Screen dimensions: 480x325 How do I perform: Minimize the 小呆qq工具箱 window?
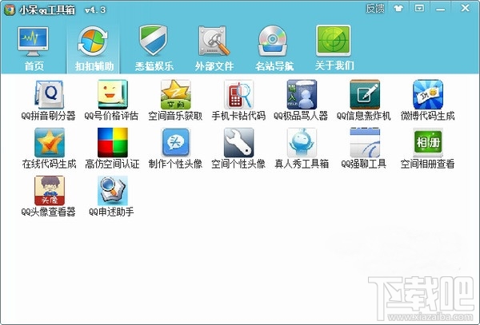pos(441,9)
